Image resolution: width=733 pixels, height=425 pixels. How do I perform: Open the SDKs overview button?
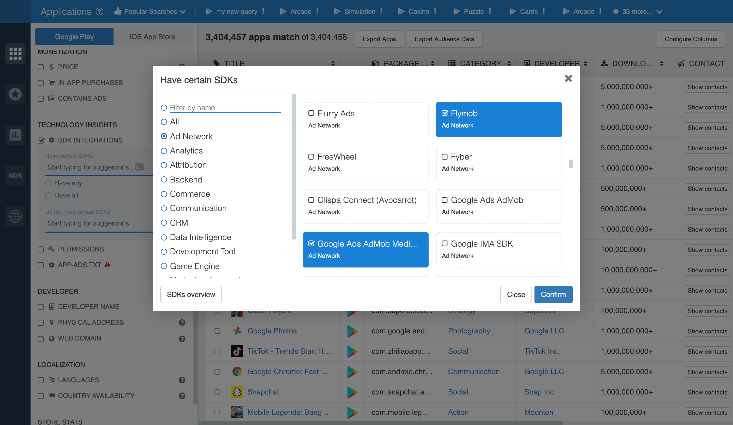pos(191,294)
